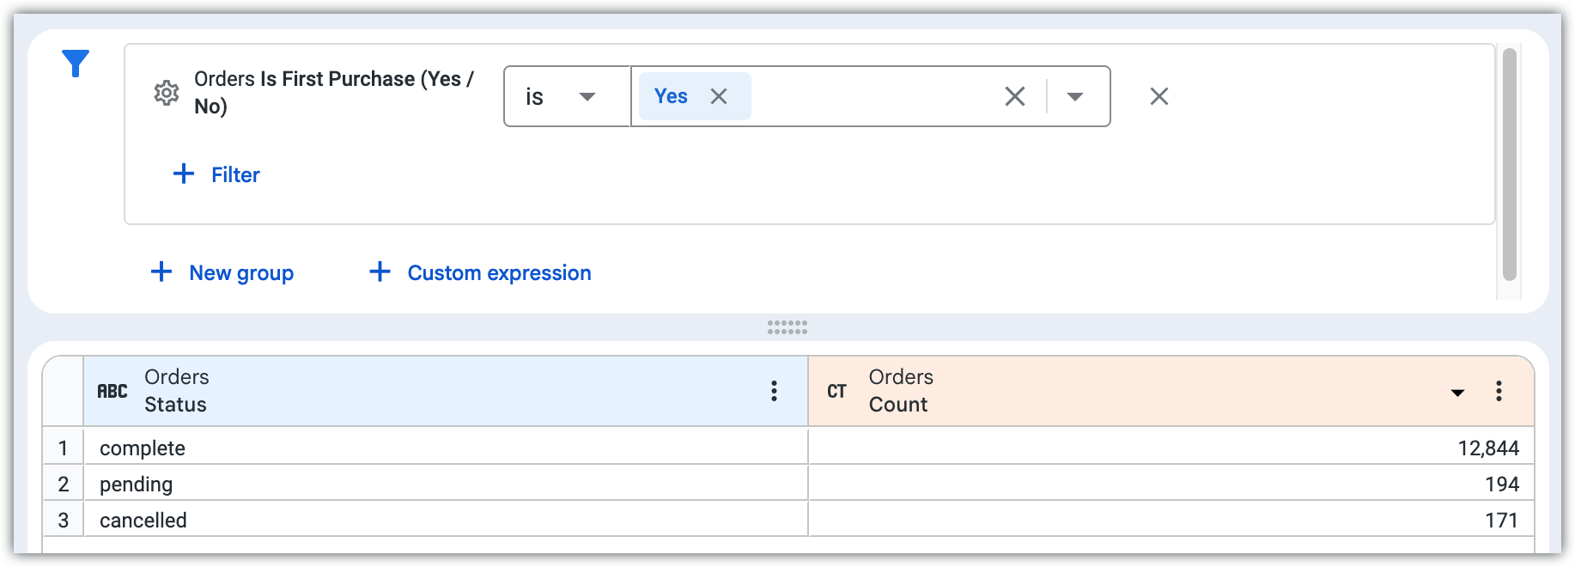Screen dimensions: 1575x567
Task: Add a New group of filters
Action: [x=222, y=272]
